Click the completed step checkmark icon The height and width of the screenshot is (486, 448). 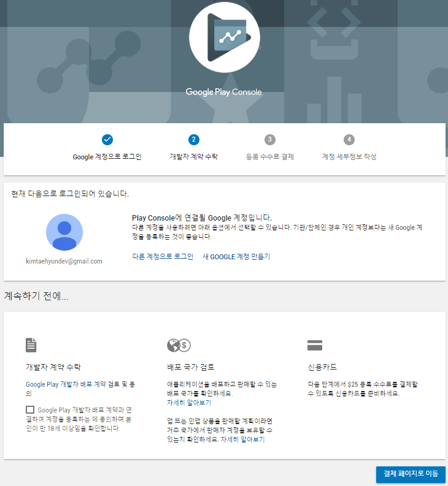[107, 140]
